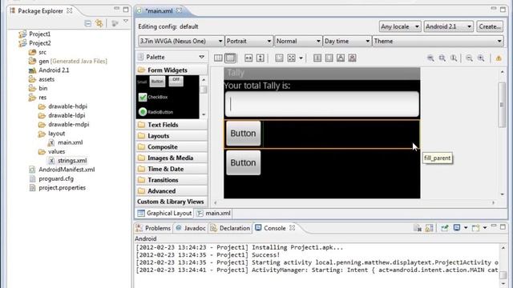Select the Off ToggleButton widget in palette

176,81
